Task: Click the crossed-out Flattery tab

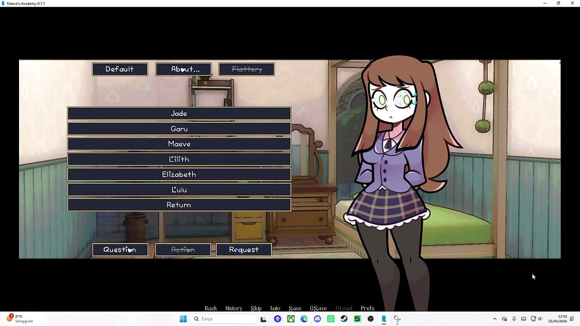Action: tap(246, 69)
